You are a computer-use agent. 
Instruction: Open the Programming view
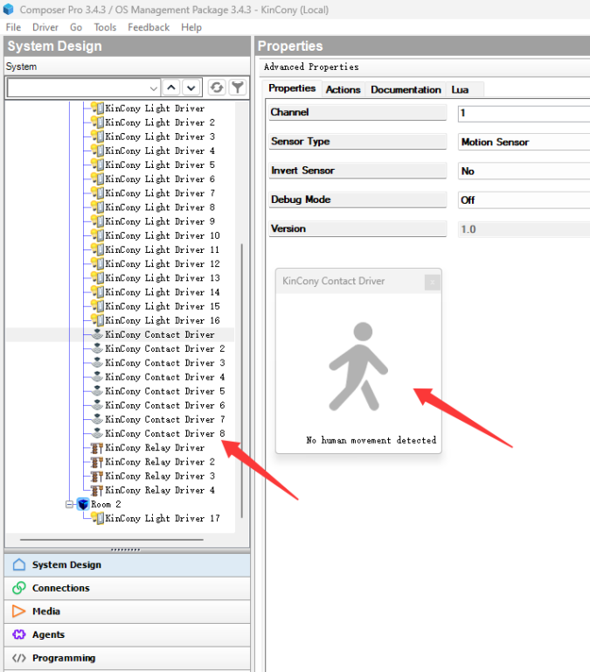(x=127, y=658)
